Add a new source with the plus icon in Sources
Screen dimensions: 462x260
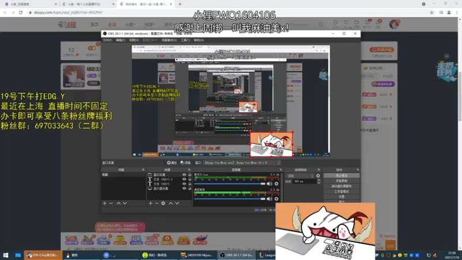pyautogui.click(x=150, y=203)
